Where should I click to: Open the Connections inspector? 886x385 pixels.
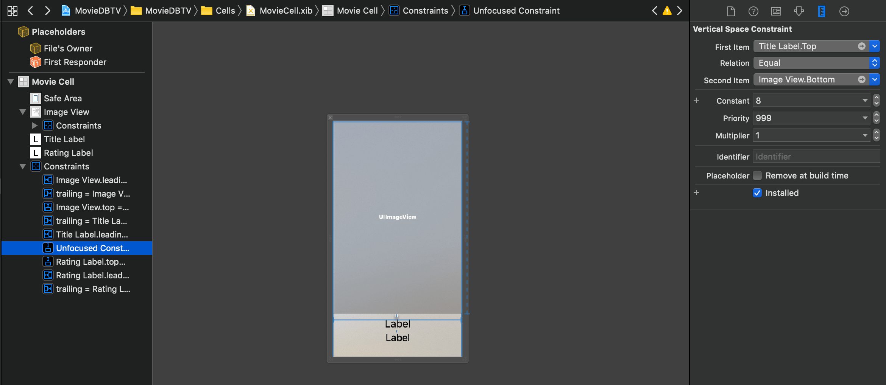(844, 11)
